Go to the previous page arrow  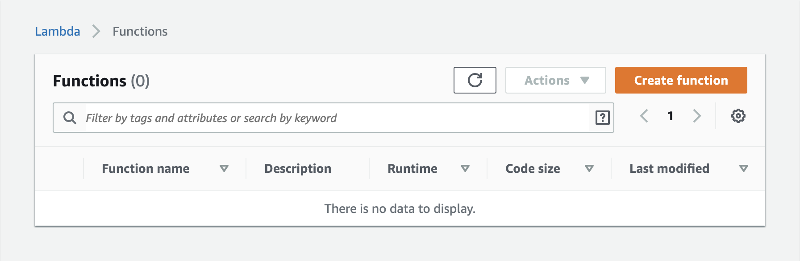644,116
